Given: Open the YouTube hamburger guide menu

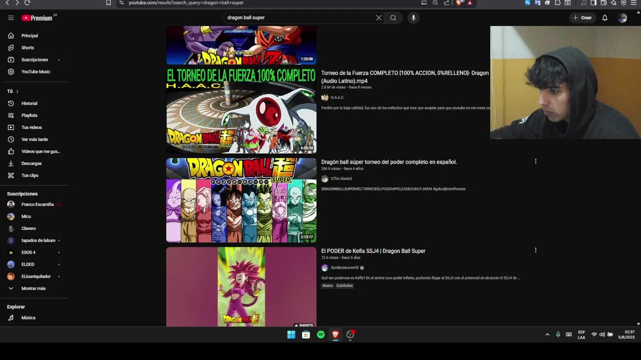Looking at the screenshot, I should point(11,17).
